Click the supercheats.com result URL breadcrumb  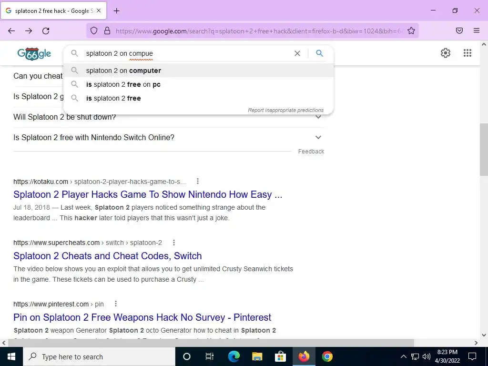pos(88,243)
